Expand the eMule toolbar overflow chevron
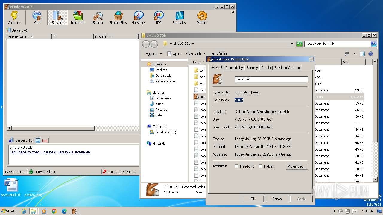Viewport: 383px width, 215px height. pos(233,12)
